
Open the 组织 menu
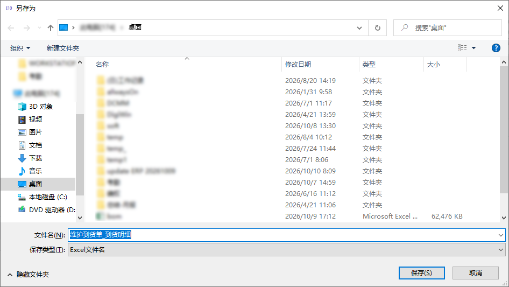[x=20, y=48]
